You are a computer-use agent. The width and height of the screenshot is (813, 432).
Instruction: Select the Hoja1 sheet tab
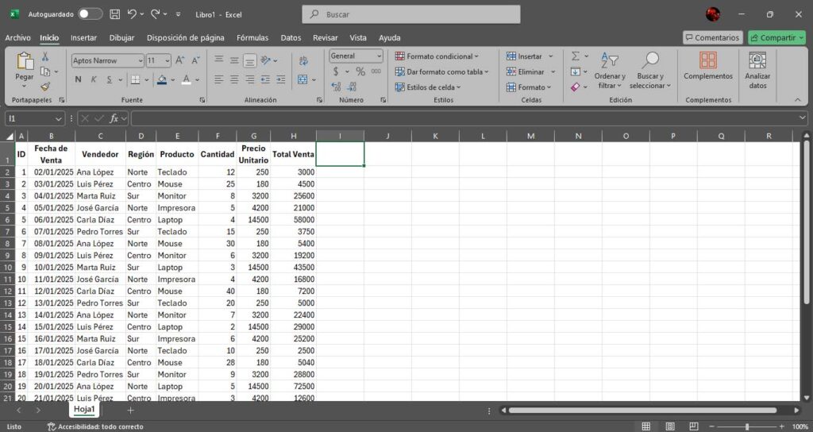coord(84,410)
